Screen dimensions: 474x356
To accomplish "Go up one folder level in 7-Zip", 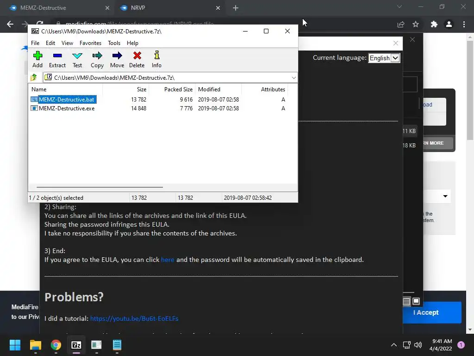I will coord(34,77).
